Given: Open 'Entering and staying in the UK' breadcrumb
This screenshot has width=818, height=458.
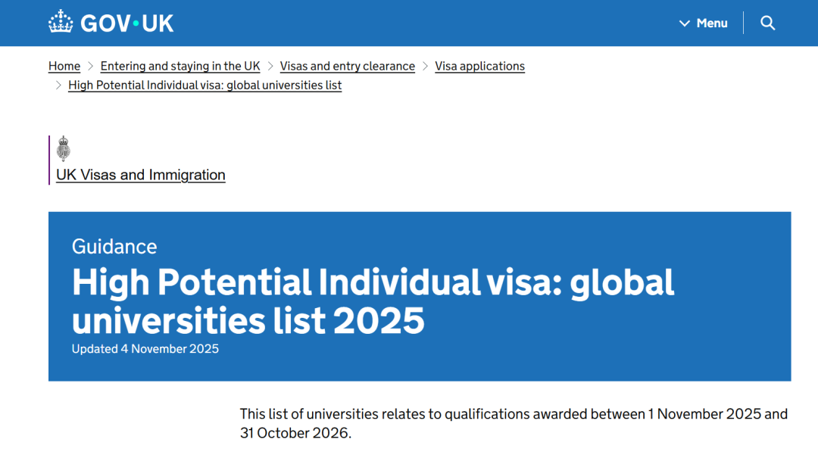Looking at the screenshot, I should (180, 66).
